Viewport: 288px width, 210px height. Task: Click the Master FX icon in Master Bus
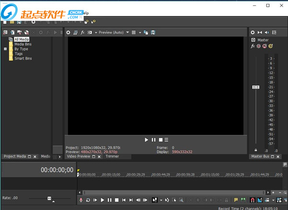pos(253,46)
